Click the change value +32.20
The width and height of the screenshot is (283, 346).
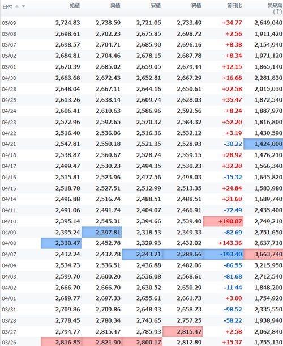point(231,166)
